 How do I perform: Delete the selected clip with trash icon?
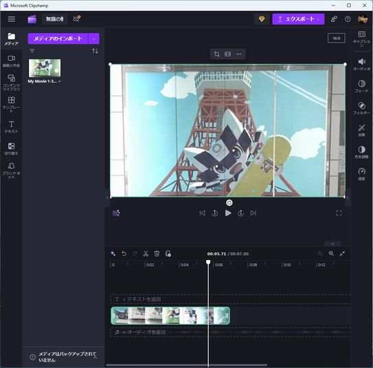point(157,254)
